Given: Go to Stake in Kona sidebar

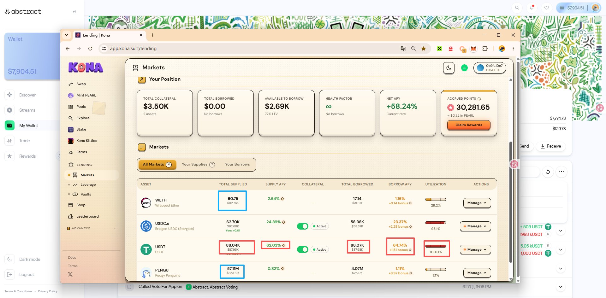Looking at the screenshot, I should coord(77,129).
